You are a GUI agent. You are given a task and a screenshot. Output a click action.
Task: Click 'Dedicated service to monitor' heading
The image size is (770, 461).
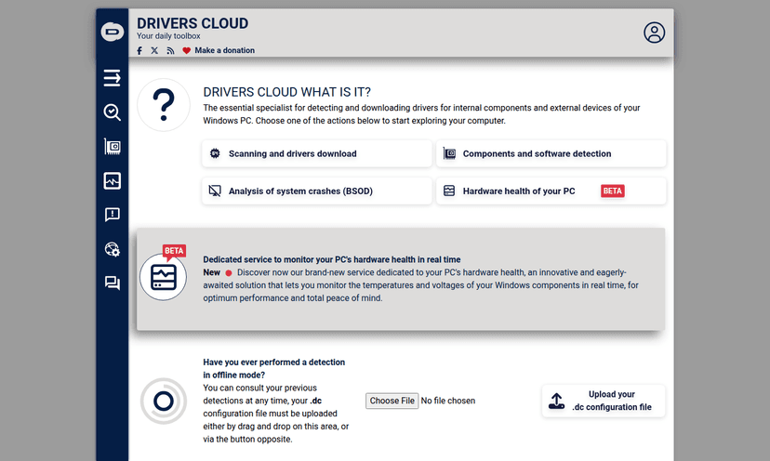coord(332,259)
